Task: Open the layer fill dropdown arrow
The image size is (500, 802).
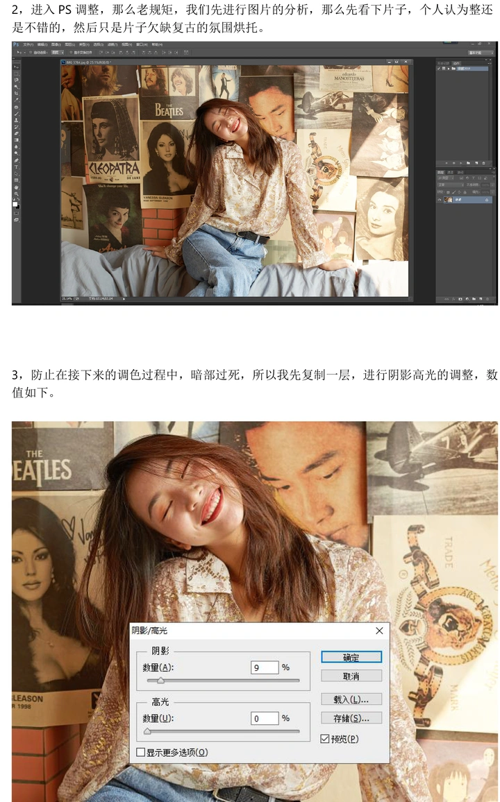Action: pos(492,192)
